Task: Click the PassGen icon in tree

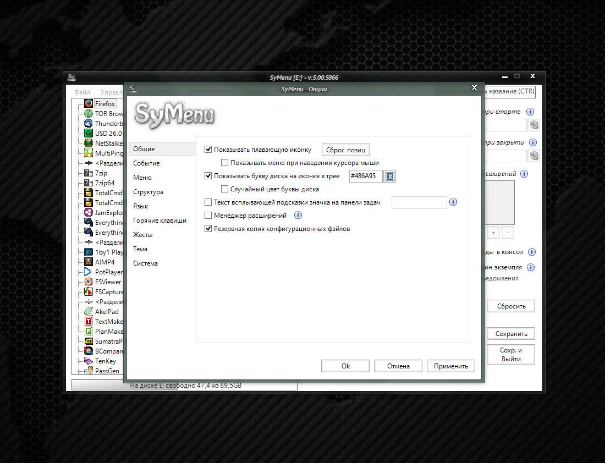Action: (x=89, y=371)
